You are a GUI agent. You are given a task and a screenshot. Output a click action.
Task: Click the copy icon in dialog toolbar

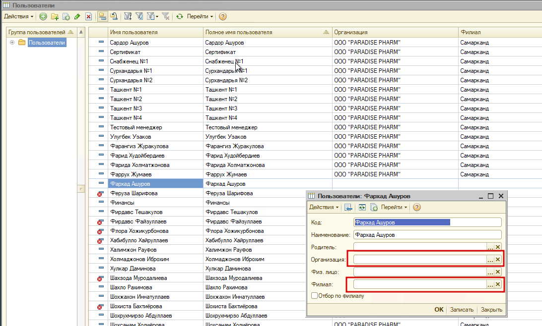pyautogui.click(x=374, y=207)
